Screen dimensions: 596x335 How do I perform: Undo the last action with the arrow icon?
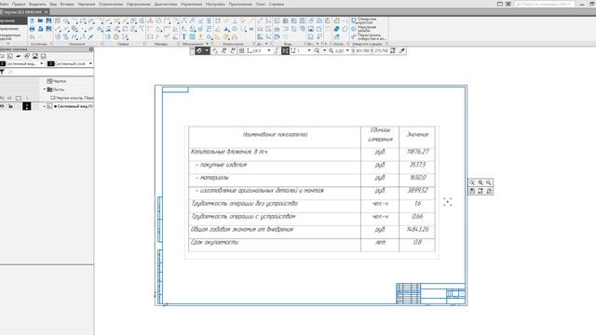(x=32, y=37)
